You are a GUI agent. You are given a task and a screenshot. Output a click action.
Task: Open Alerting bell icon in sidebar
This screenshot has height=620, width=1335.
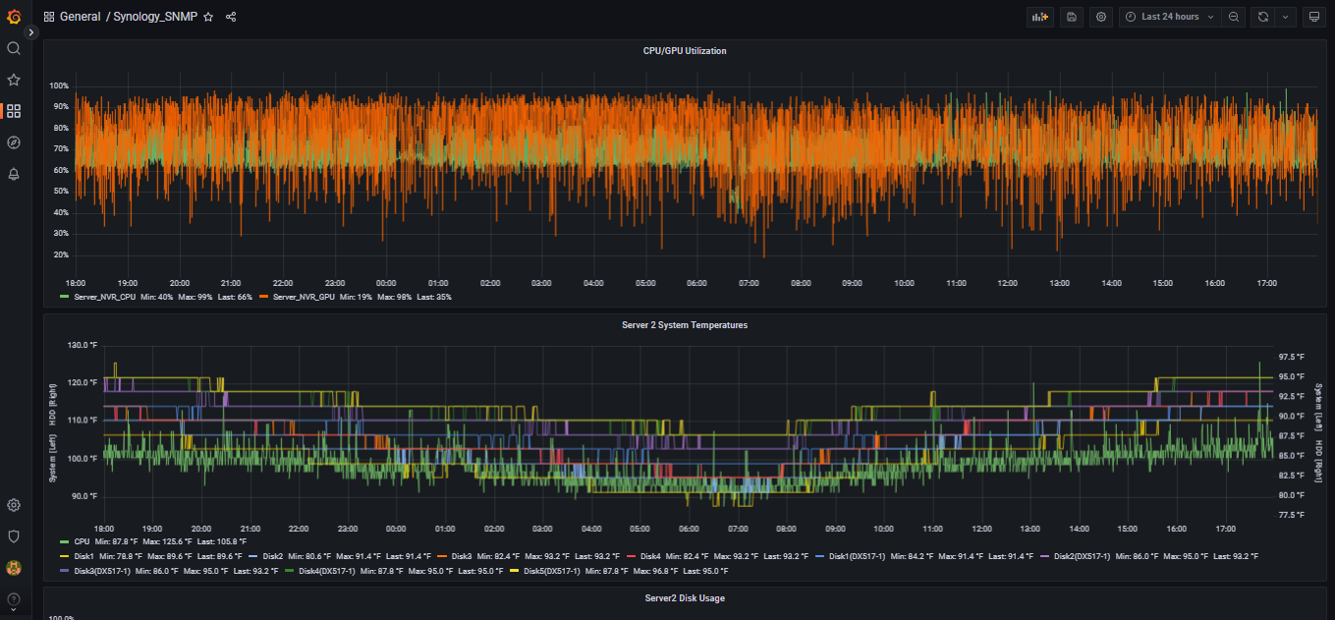pos(14,174)
